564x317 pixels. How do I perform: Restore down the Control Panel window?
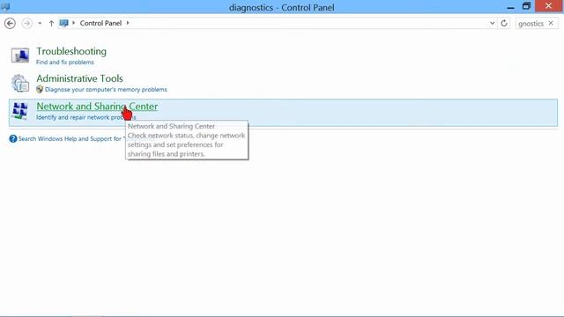tap(526, 6)
